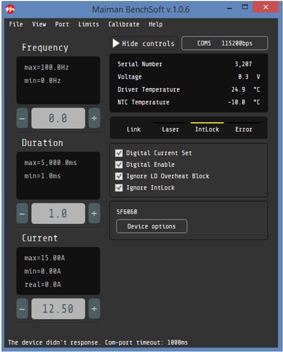Click the Driver Temperature reading
The width and height of the screenshot is (283, 352).
point(245,90)
